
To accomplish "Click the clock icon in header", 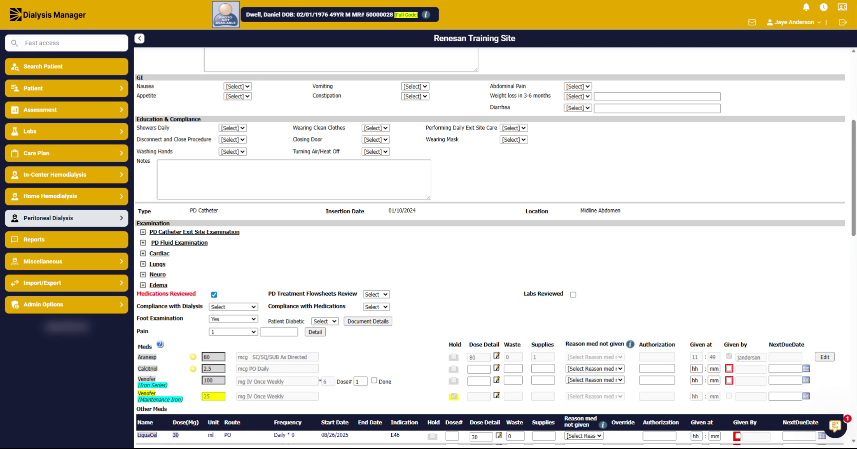I will (x=823, y=7).
